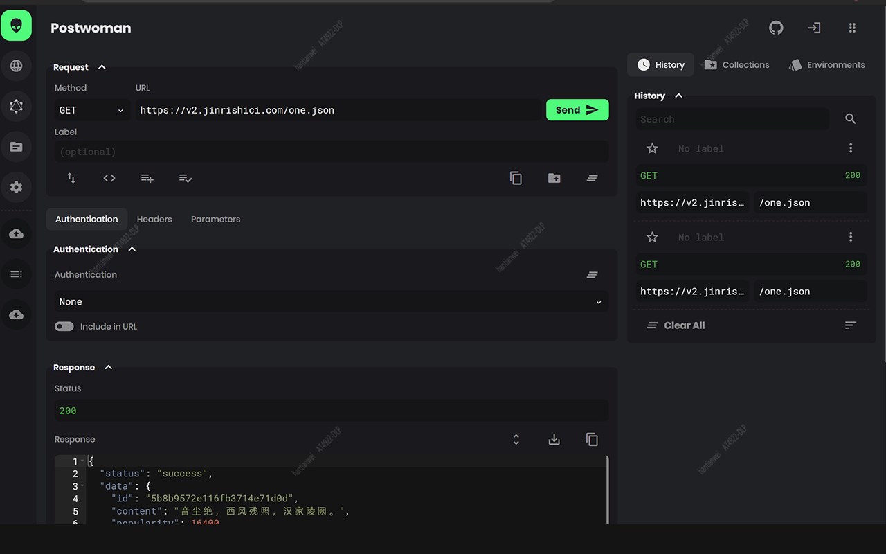Click the Postwoman alien logo

(x=17, y=26)
